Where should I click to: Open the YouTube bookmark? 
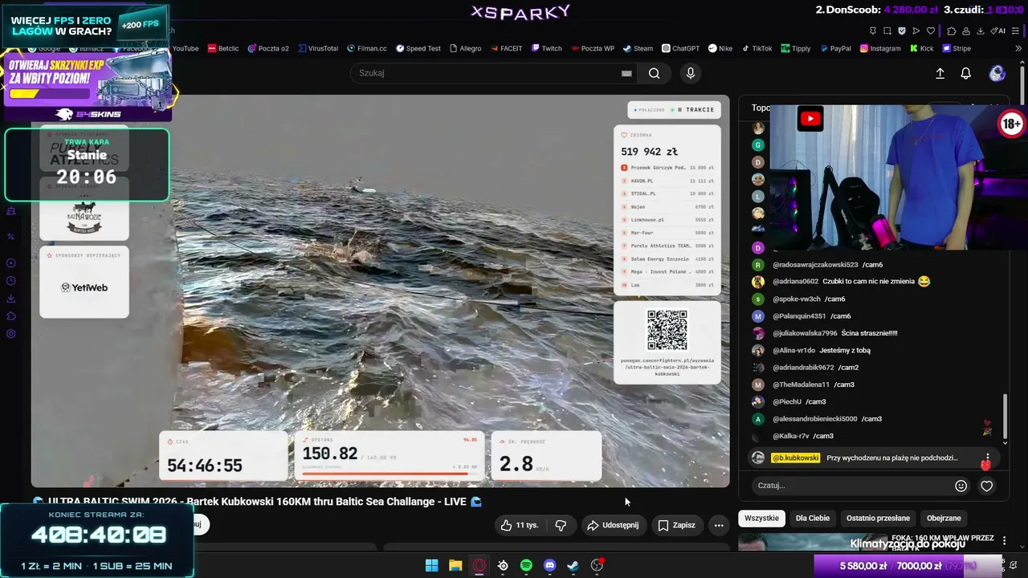coord(185,48)
